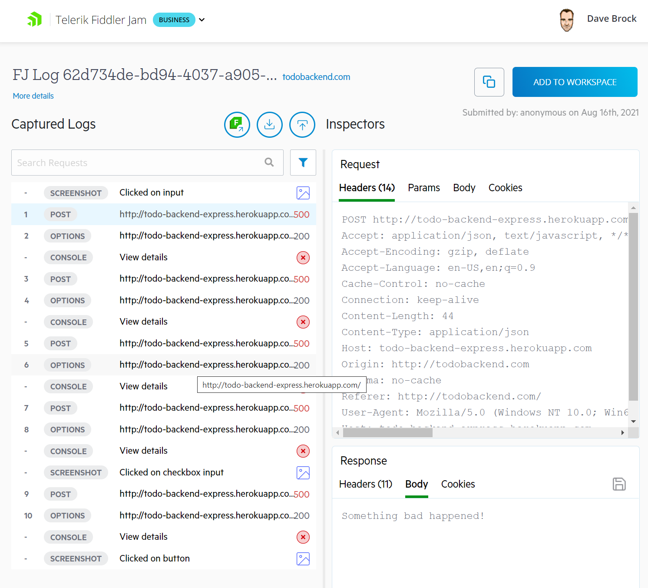Expand the BUSINESS plan dropdown arrow
The height and width of the screenshot is (588, 648).
tap(202, 20)
